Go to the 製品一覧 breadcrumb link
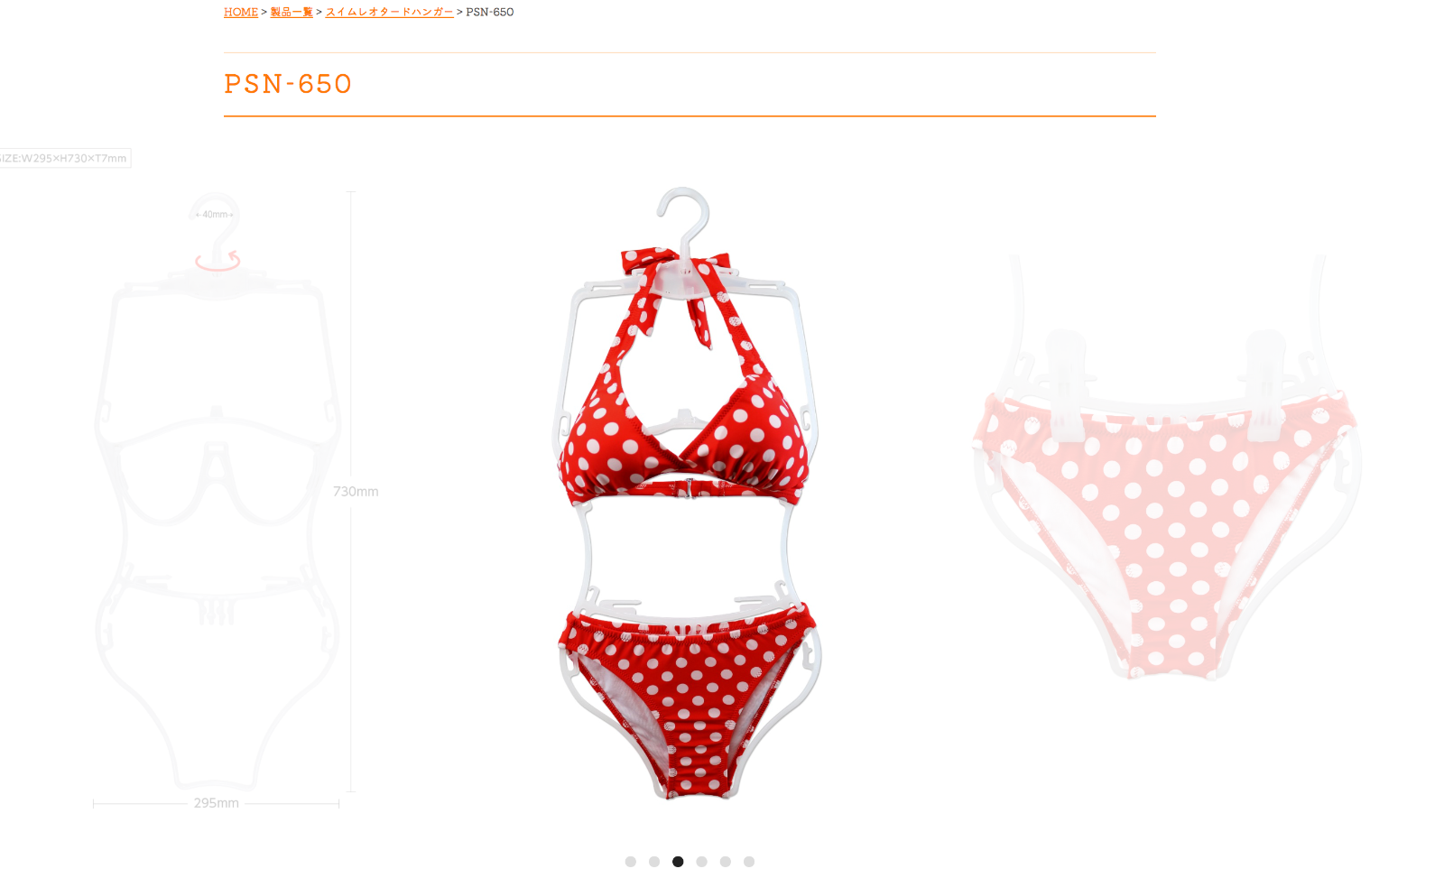1444x878 pixels. [292, 12]
